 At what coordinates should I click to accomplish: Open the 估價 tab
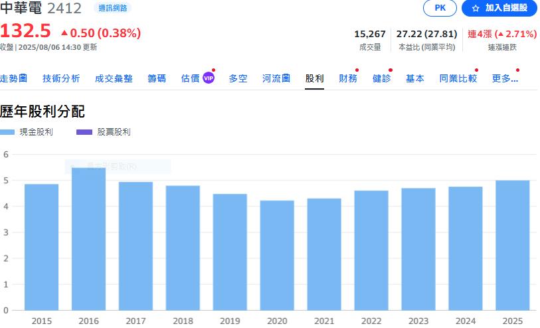pos(191,78)
